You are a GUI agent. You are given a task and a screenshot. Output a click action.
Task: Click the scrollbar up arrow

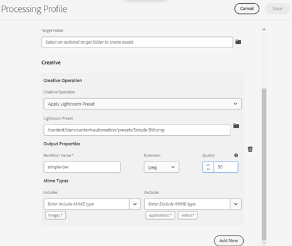coord(264,29)
